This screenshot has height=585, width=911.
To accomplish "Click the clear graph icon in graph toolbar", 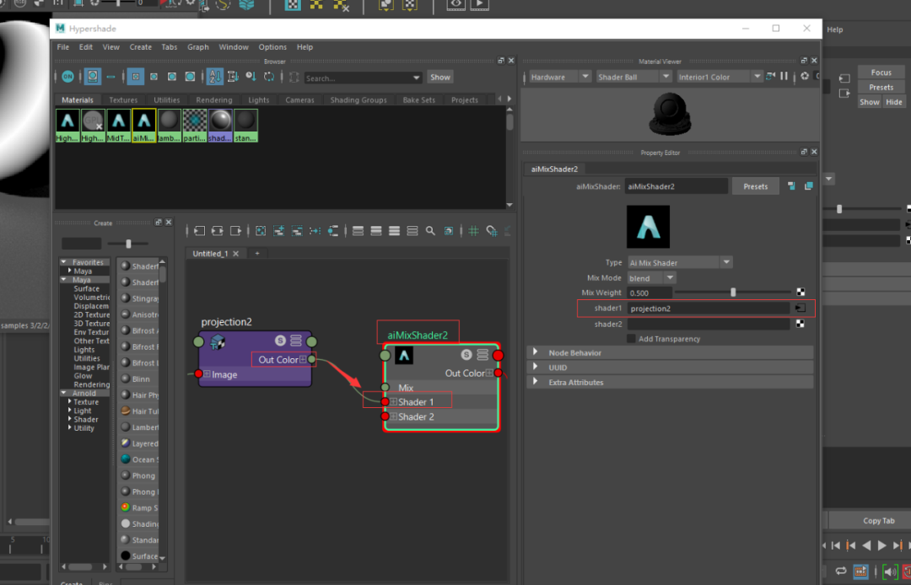I will (x=261, y=231).
